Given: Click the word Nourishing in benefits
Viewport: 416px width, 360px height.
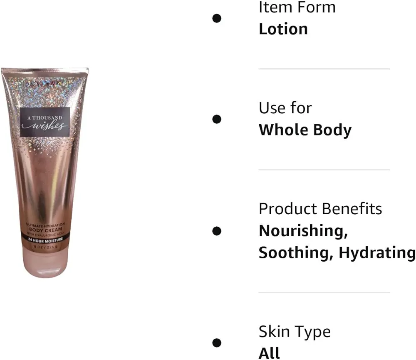Looking at the screenshot, I should (x=303, y=231).
